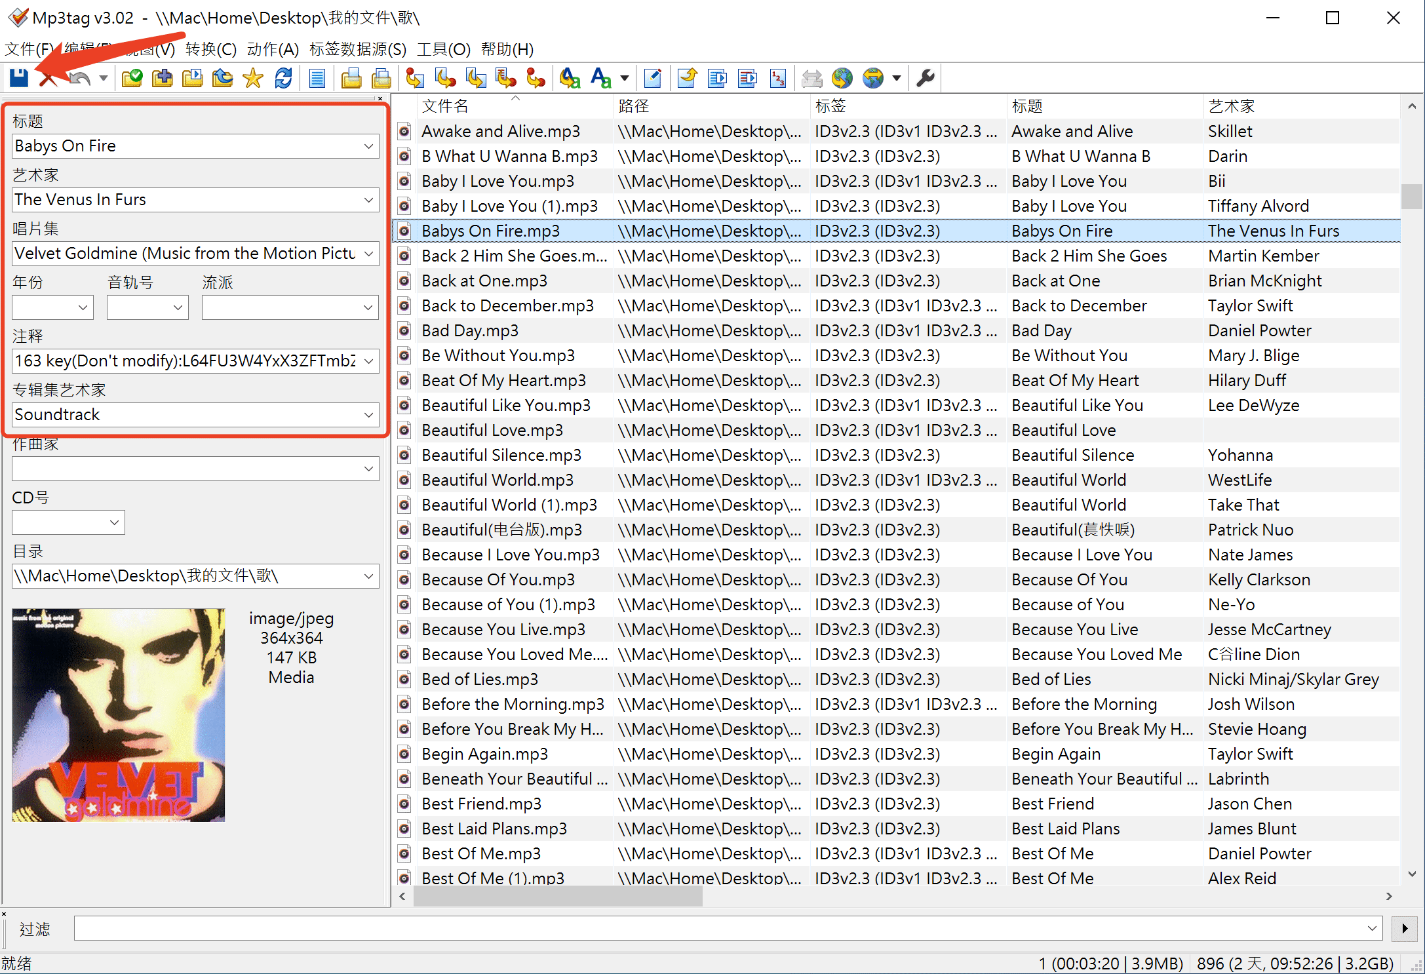Expand the 标题 title dropdown
Viewport: 1425px width, 974px height.
pos(369,146)
